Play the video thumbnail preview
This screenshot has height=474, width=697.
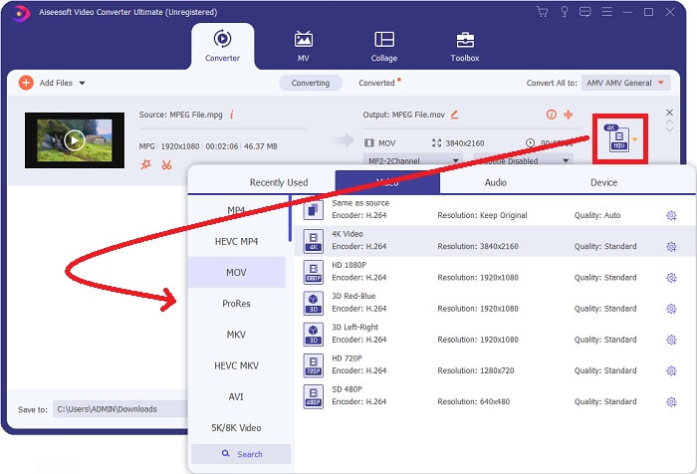pyautogui.click(x=75, y=140)
